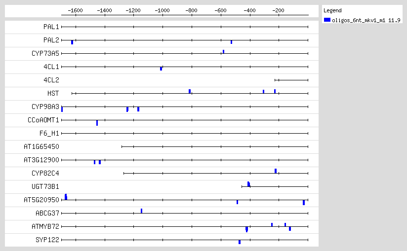Select the F6_H1 sequence label

pyautogui.click(x=49, y=133)
